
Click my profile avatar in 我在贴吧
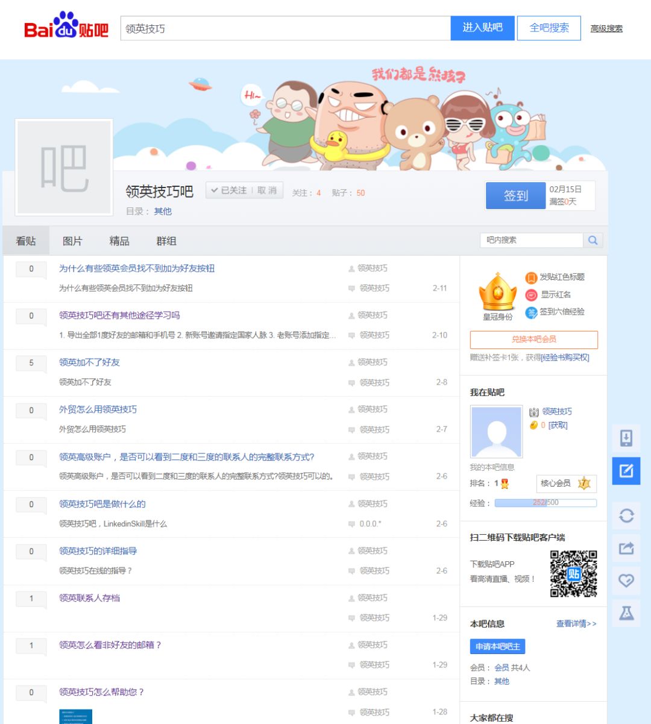496,432
